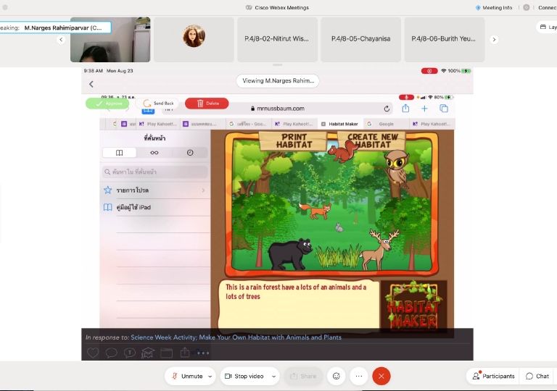Unmute the microphone
The width and height of the screenshot is (557, 391).
point(187,376)
